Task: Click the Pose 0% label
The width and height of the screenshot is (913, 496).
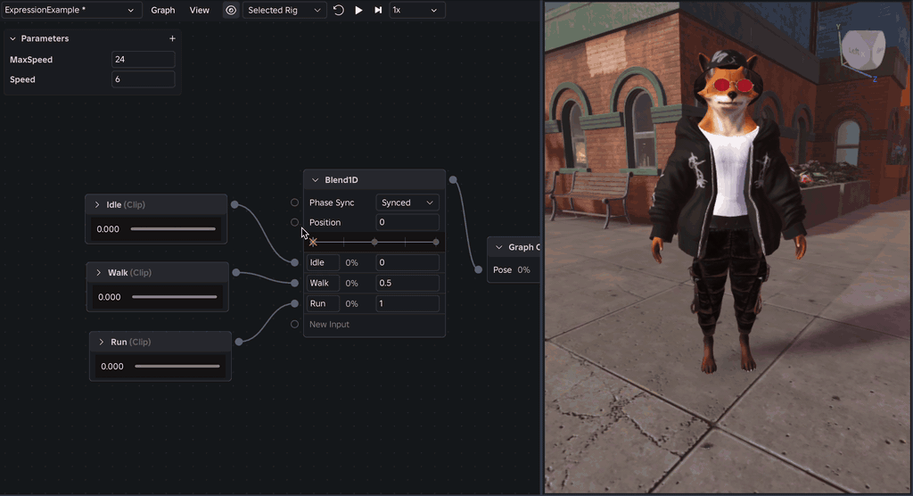Action: click(x=523, y=270)
